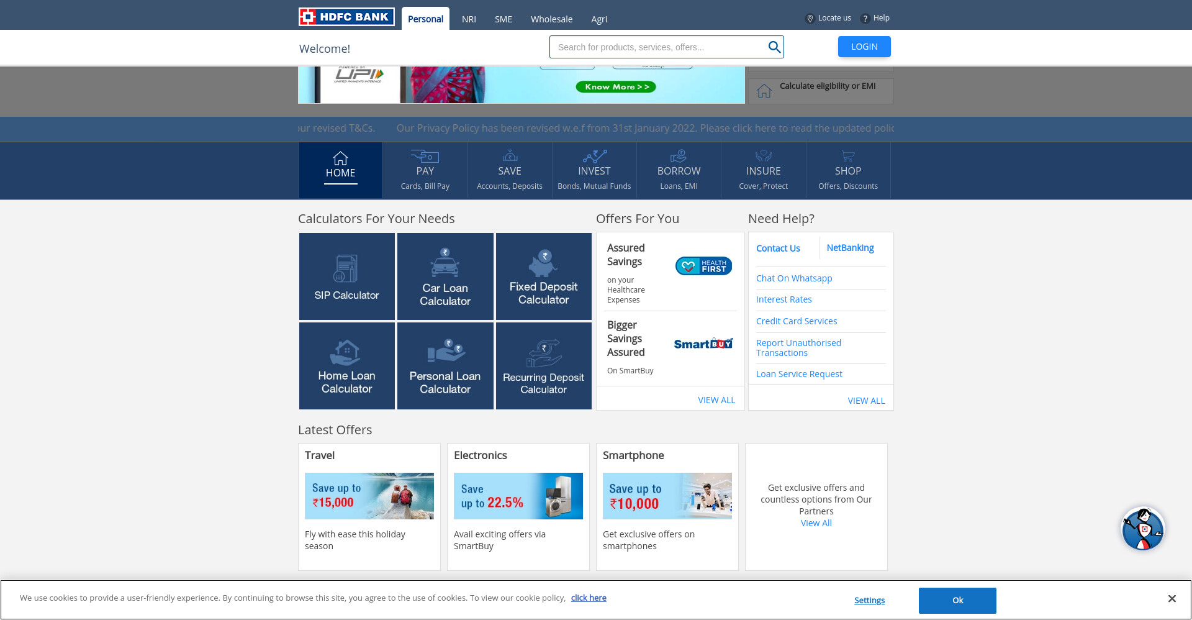Open the Smartphone offer image
Screen dimensions: 1192x620
pyautogui.click(x=667, y=496)
